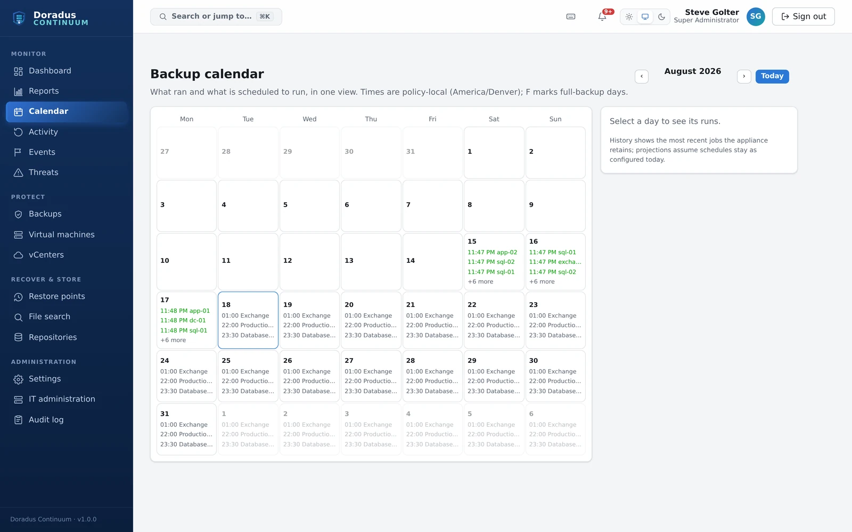The image size is (852, 532).
Task: Go to previous month with left chevron
Action: pos(642,77)
